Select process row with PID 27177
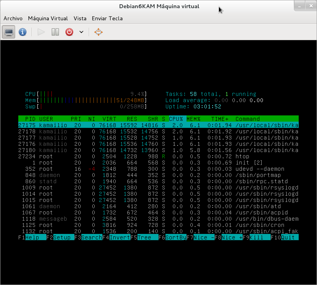The width and height of the screenshot is (317, 285). [x=158, y=138]
